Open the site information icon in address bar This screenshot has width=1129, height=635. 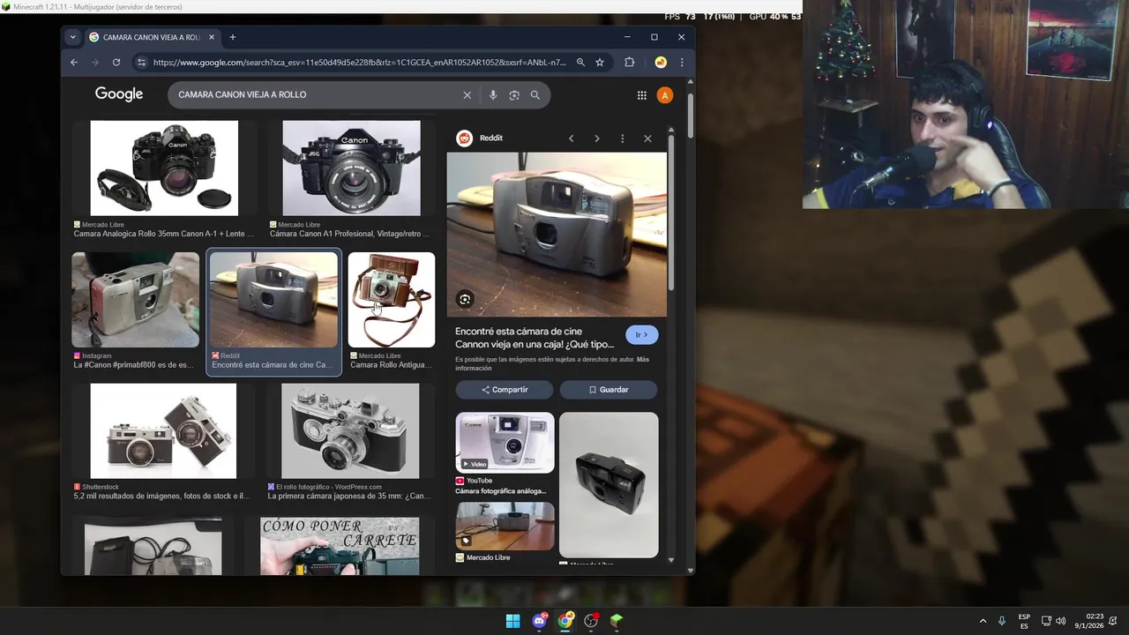[140, 63]
